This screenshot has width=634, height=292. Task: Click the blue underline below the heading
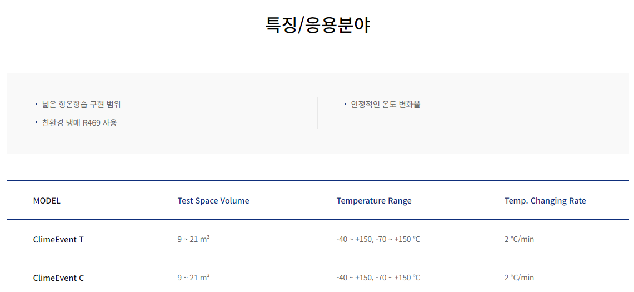(x=317, y=46)
